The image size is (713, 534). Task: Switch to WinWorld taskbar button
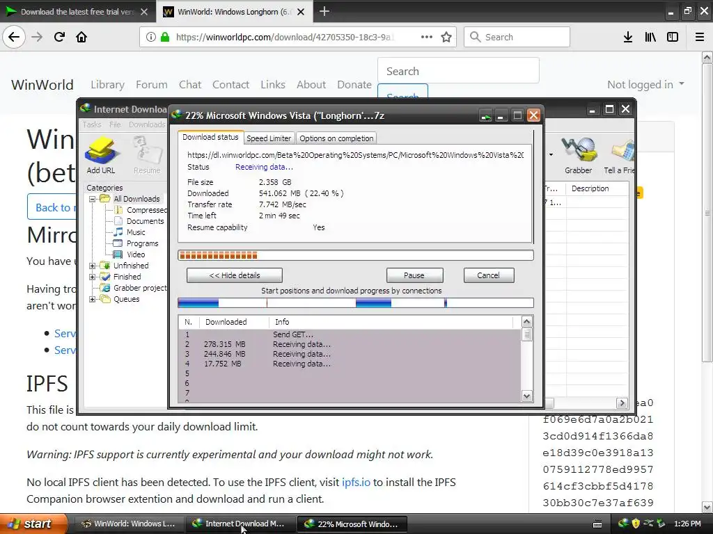pos(129,524)
